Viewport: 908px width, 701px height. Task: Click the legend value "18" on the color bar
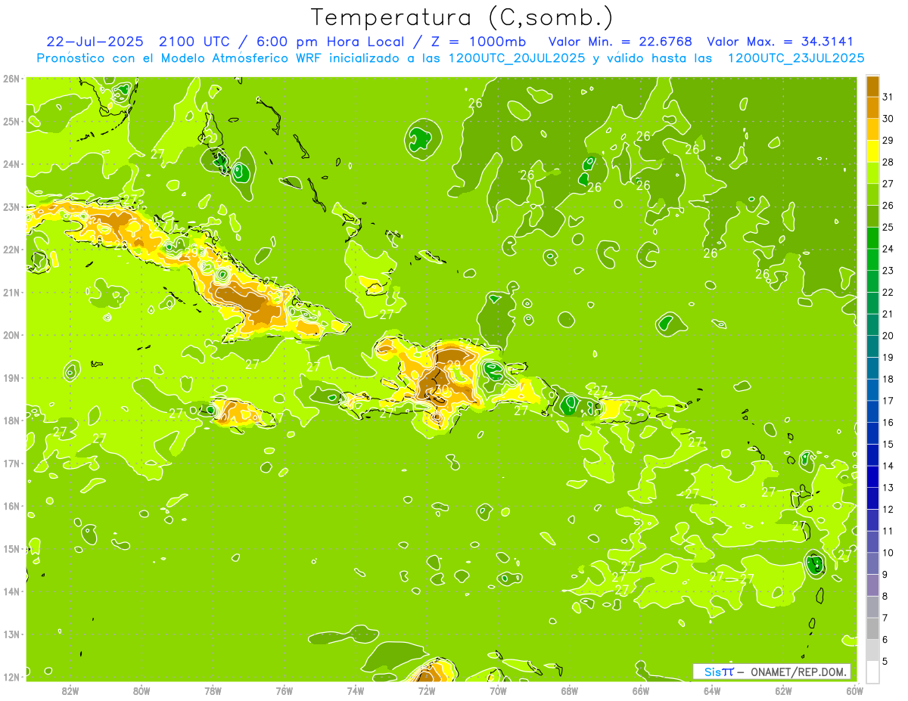pyautogui.click(x=888, y=380)
